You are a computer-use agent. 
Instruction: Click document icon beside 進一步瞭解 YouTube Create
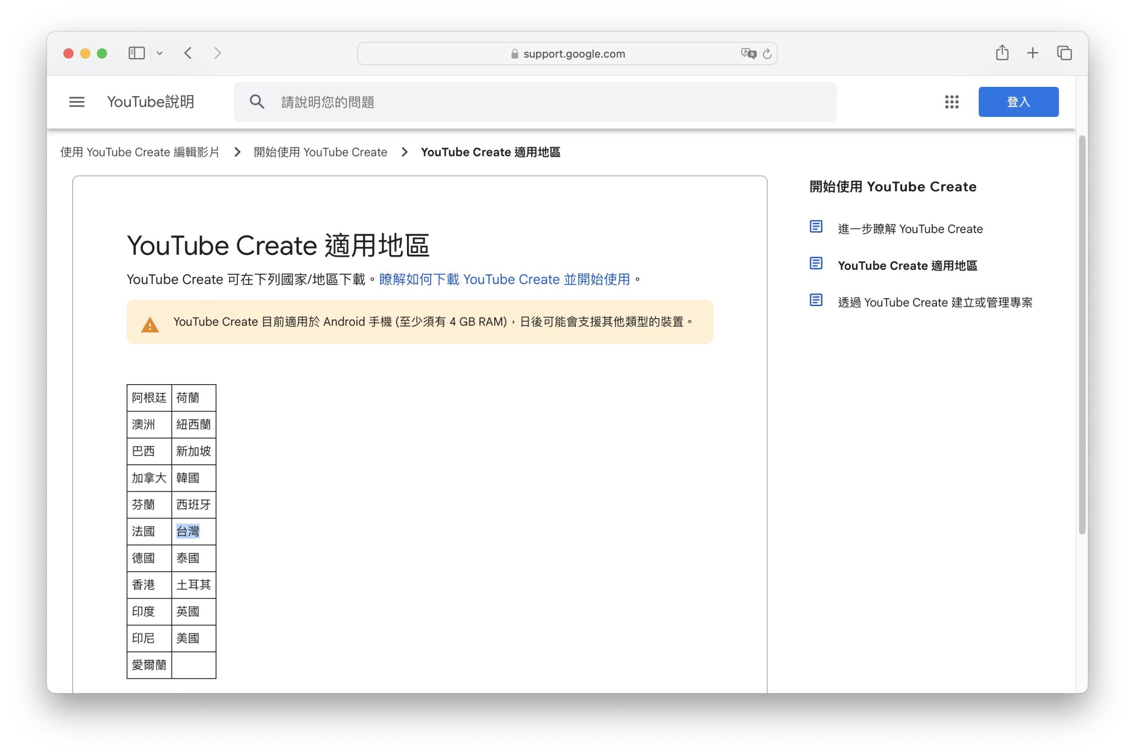(x=816, y=226)
